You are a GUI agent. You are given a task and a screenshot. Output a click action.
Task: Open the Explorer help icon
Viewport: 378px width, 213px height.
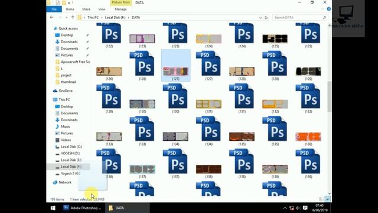[328, 9]
